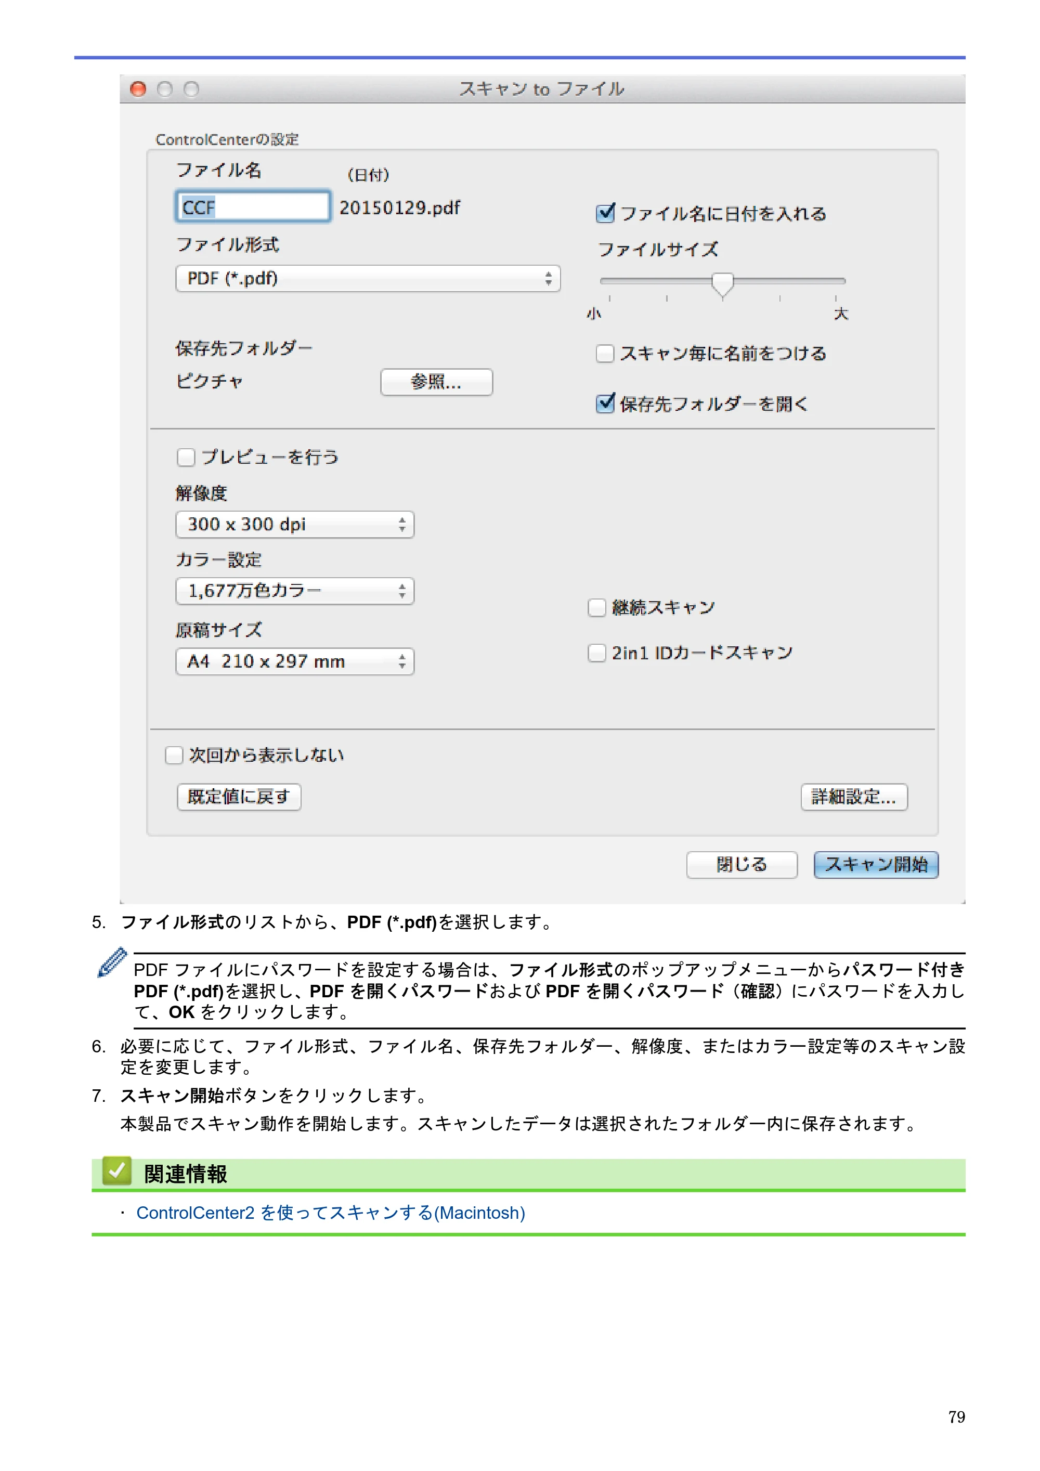Open the 解像度 300 x 300 dpi dropdown
Viewport: 1040px width, 1471px height.
click(295, 525)
